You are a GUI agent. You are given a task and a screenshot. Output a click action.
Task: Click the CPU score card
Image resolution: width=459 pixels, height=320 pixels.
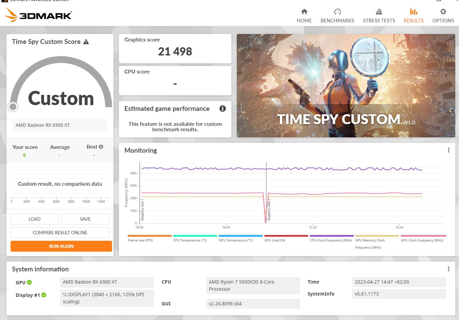coord(175,80)
